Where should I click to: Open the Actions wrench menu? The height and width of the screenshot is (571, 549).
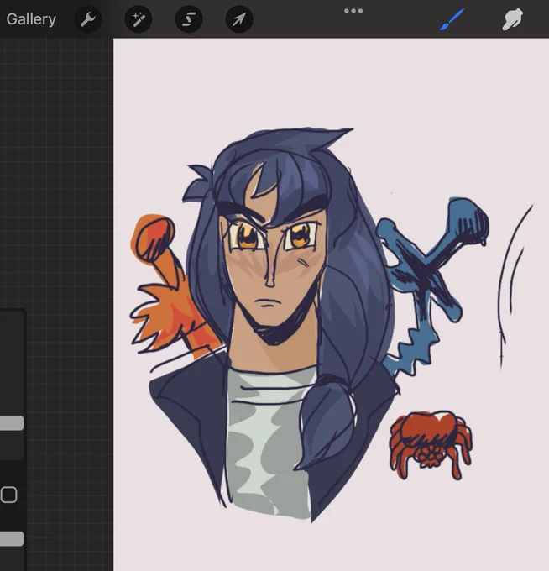pyautogui.click(x=88, y=19)
